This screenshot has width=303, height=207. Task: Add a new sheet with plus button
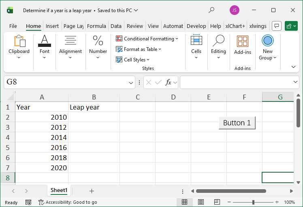click(92, 191)
